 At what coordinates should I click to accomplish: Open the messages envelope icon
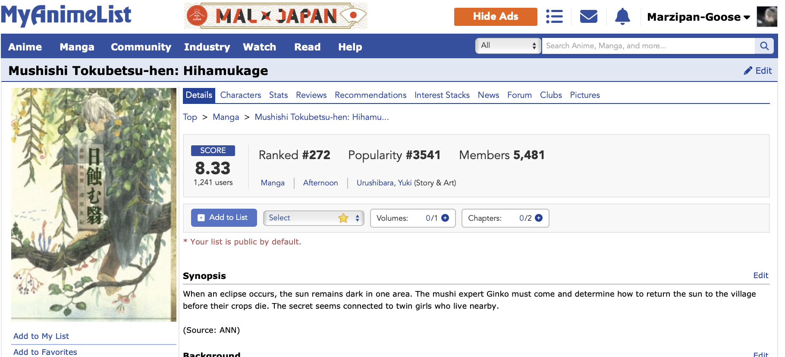tap(588, 17)
